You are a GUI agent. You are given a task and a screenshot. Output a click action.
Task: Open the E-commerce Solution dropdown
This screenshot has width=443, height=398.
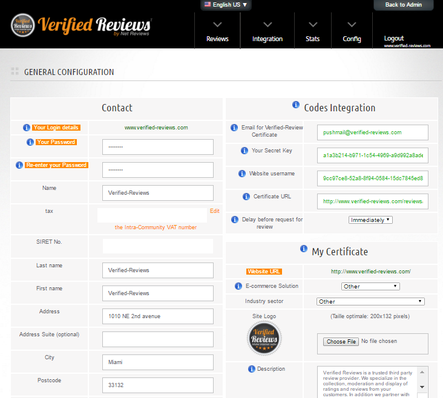pos(370,287)
